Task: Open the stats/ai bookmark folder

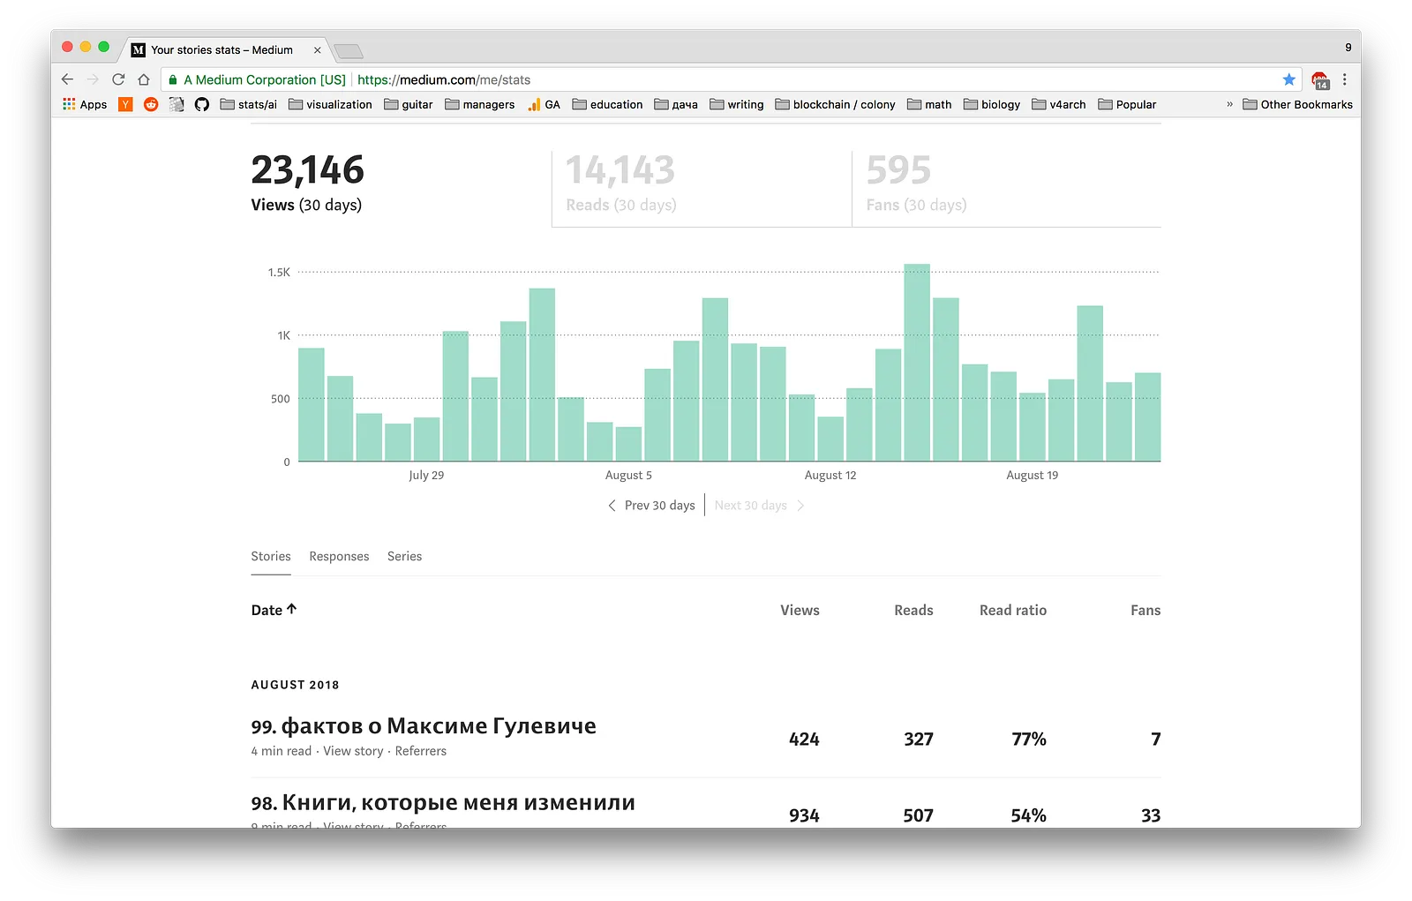Action: (x=249, y=104)
